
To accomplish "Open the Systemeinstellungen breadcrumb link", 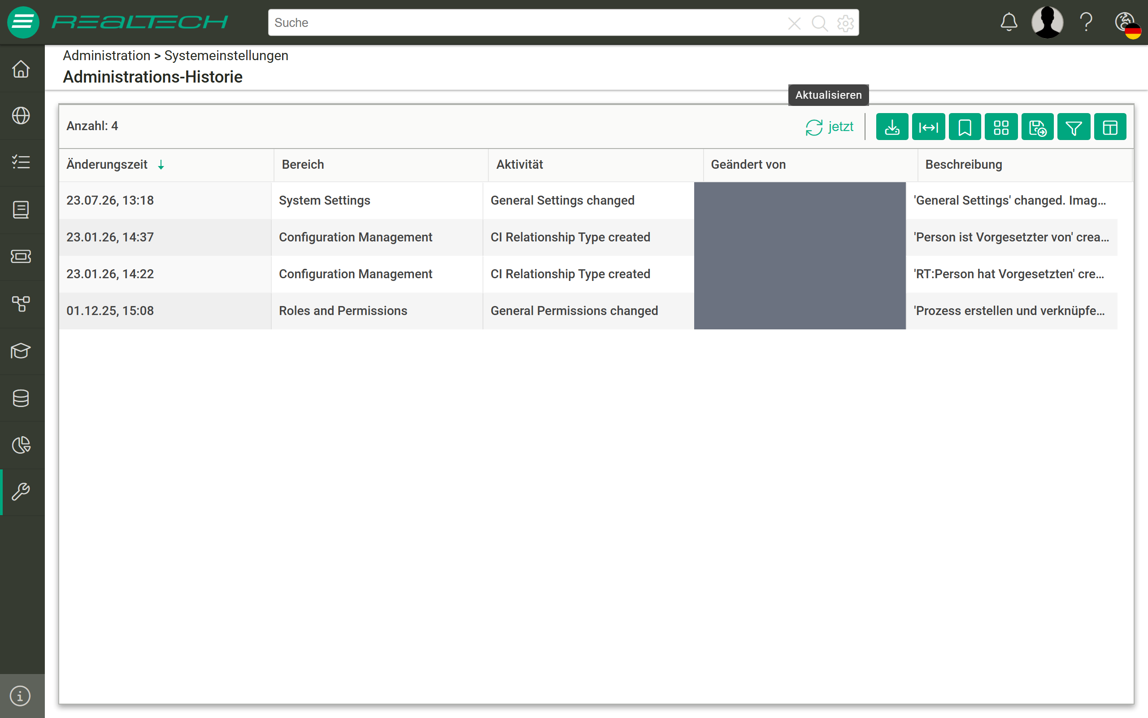I will [x=226, y=56].
